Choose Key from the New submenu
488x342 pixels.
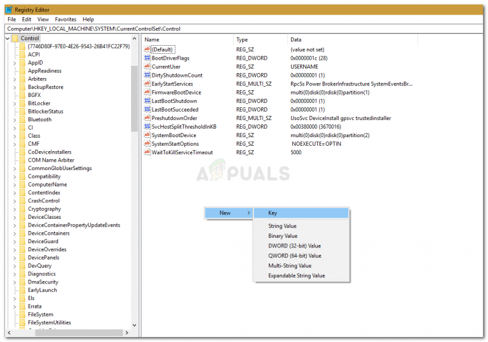301,213
